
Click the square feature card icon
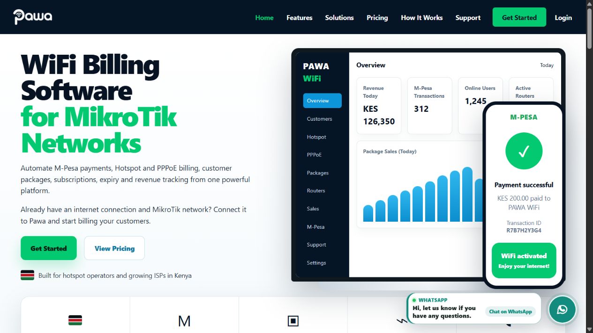(293, 321)
